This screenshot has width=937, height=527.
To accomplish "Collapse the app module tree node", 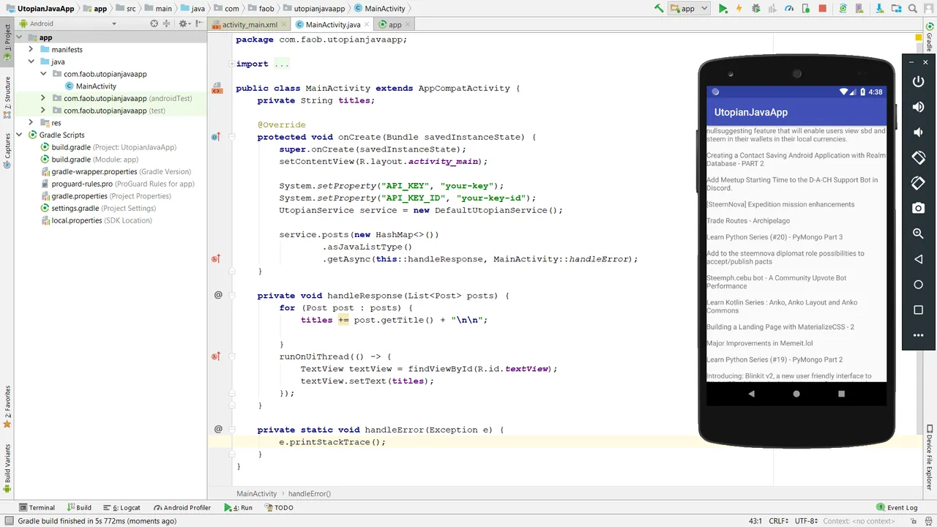I will [x=20, y=37].
